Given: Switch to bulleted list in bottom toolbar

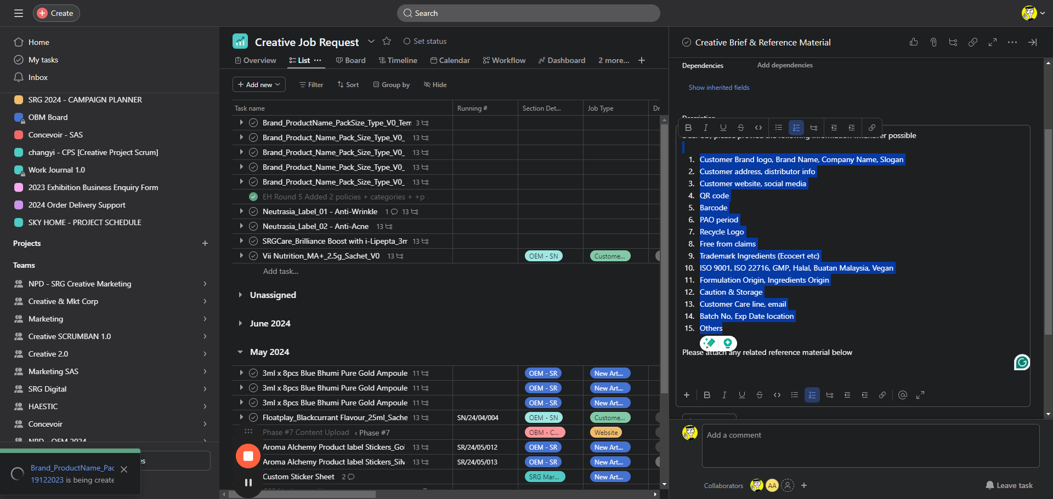Looking at the screenshot, I should click(x=795, y=395).
